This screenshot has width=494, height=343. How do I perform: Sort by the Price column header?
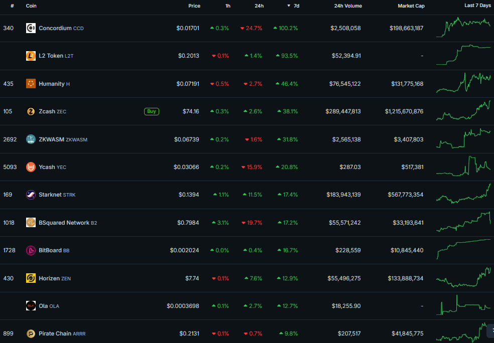pos(194,6)
